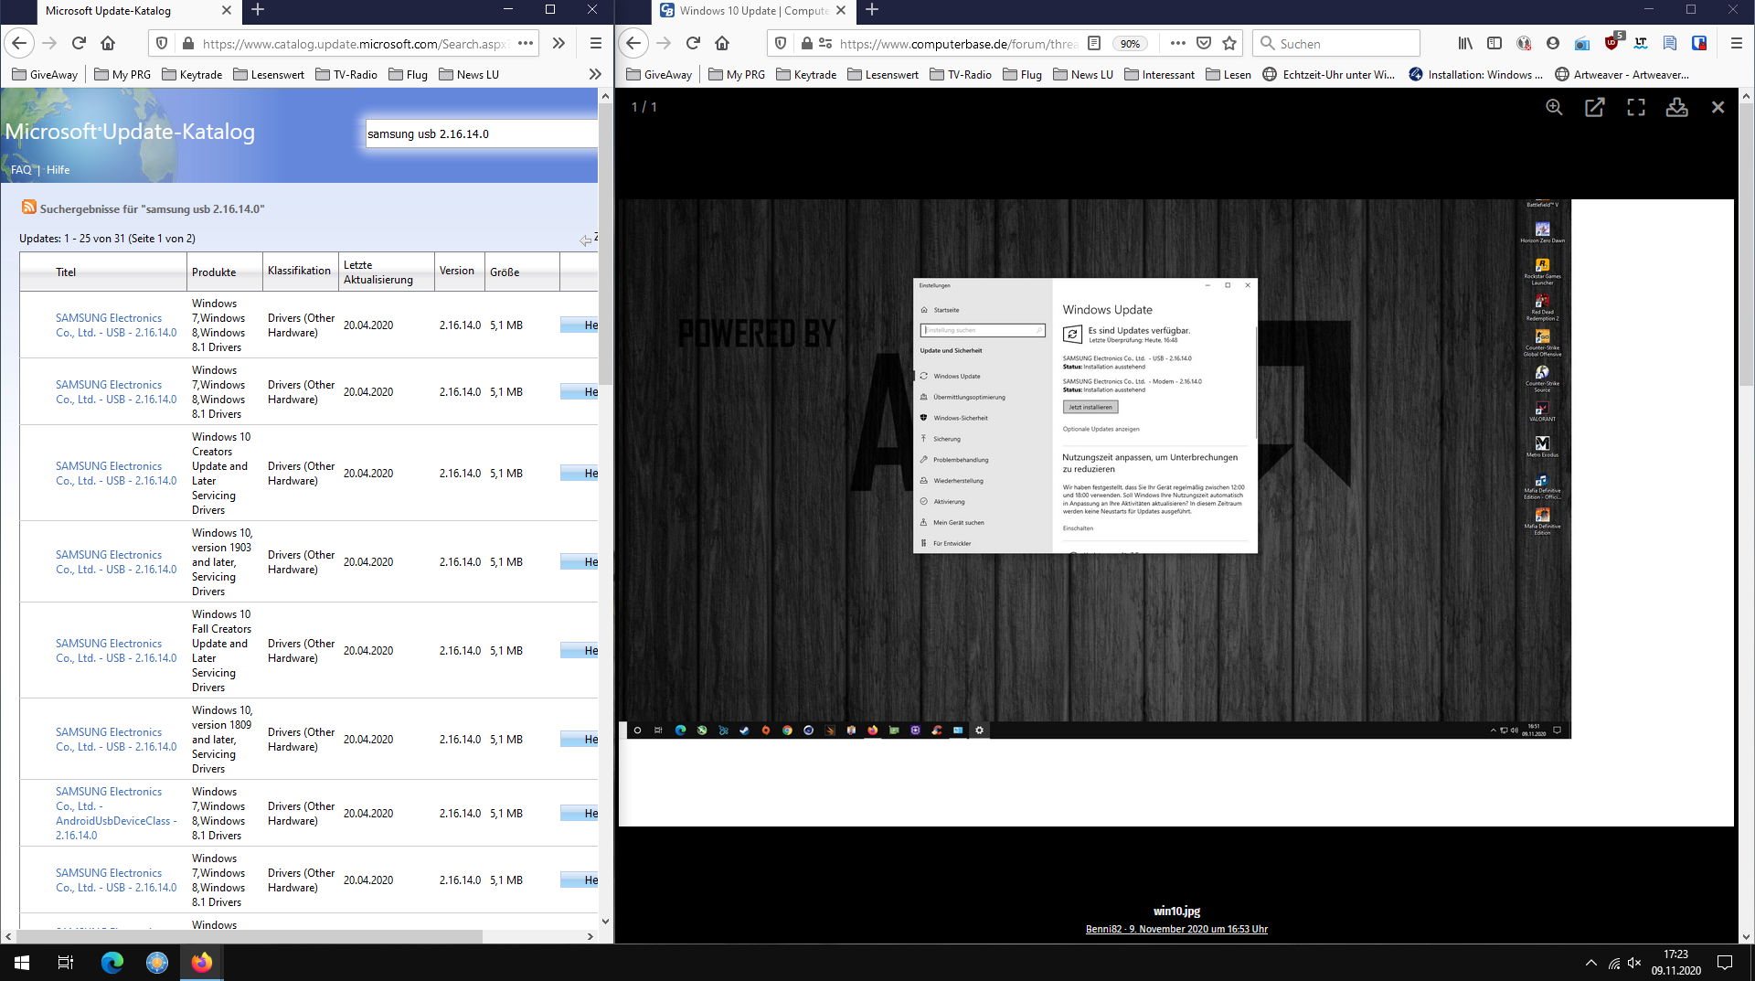Sort results by Letzte Aktualisierung
The image size is (1755, 981).
[378, 272]
